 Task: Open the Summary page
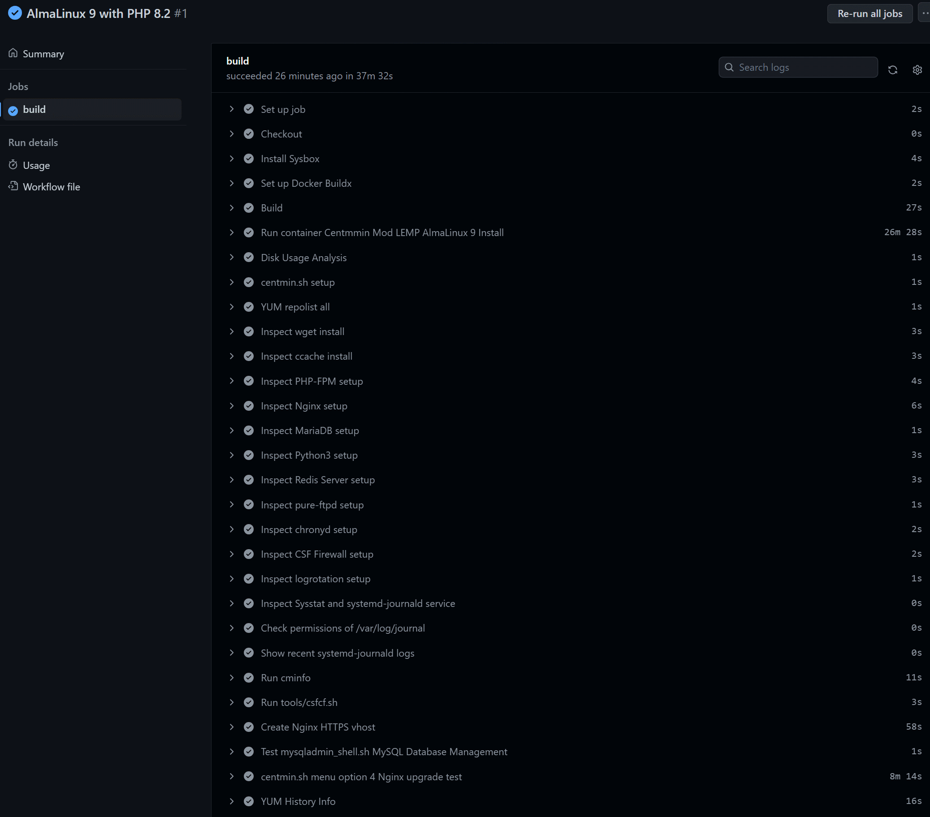point(43,54)
